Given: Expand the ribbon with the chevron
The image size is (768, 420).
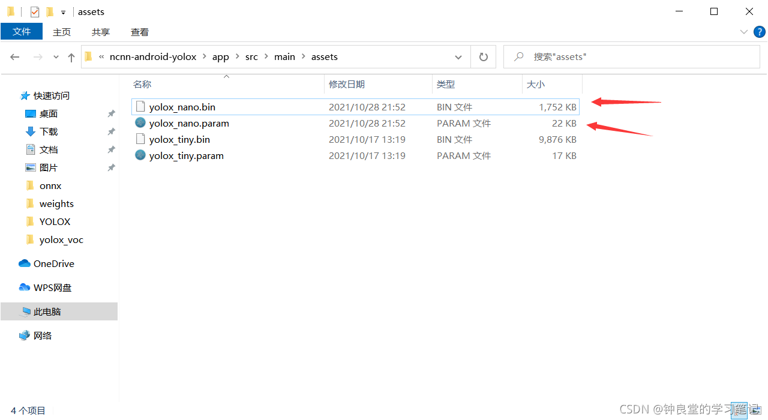Looking at the screenshot, I should tap(744, 32).
